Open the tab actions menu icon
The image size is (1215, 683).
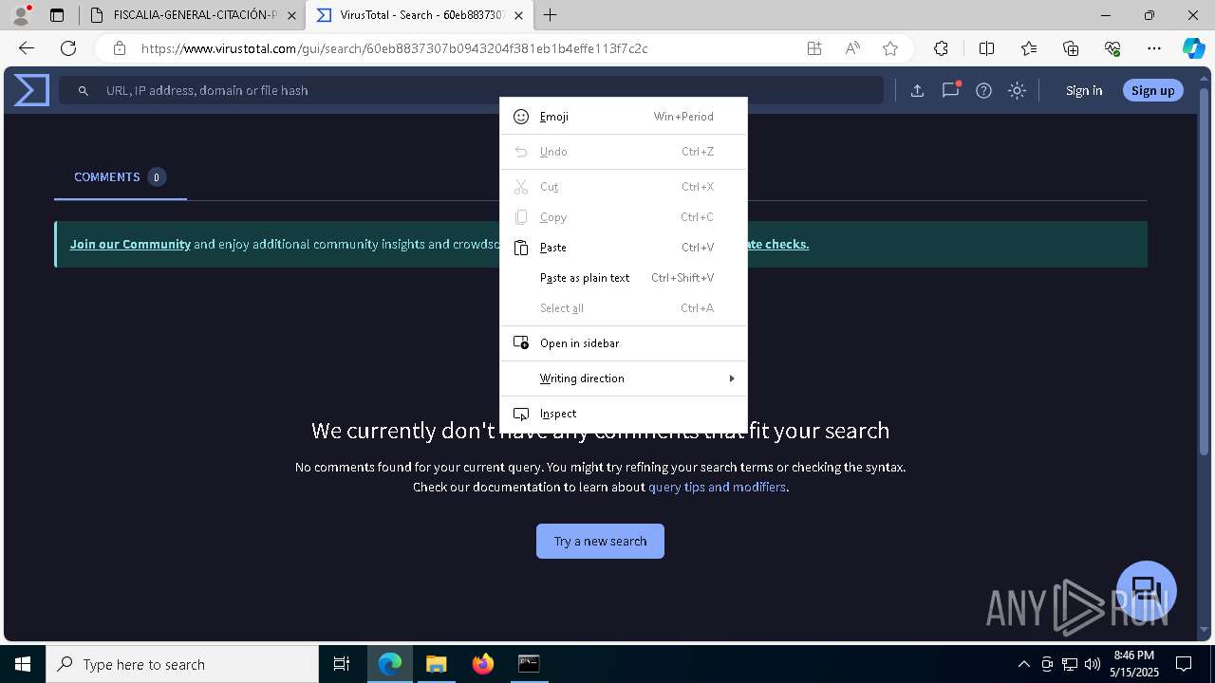point(57,15)
